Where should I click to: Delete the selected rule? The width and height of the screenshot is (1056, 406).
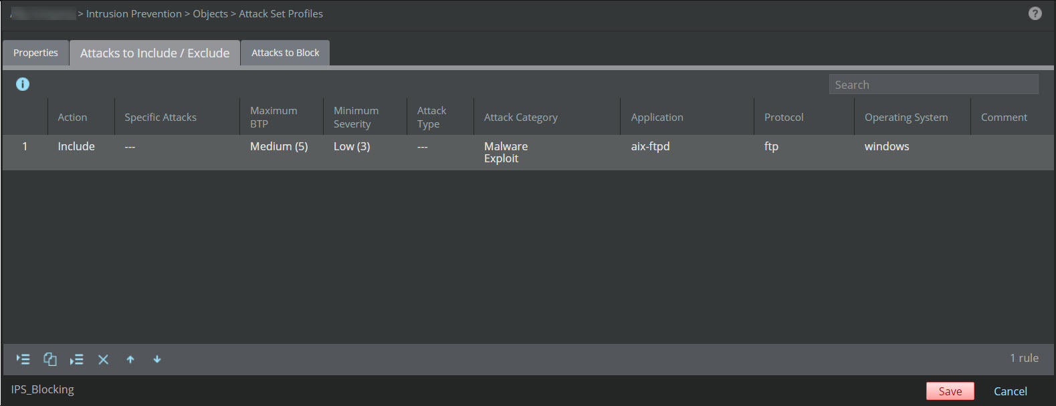(x=103, y=359)
